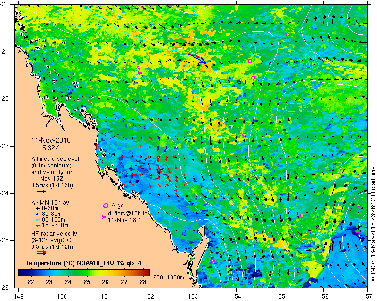Viewport: 377px width, 301px height.
Task: Click the '80-150m' depth label
Action: (x=53, y=220)
